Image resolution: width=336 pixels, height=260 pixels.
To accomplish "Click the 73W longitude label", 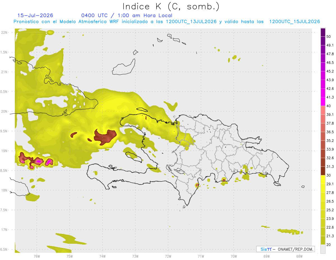I will [x=135, y=256].
